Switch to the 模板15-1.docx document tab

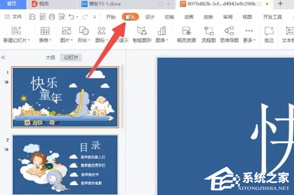point(101,4)
